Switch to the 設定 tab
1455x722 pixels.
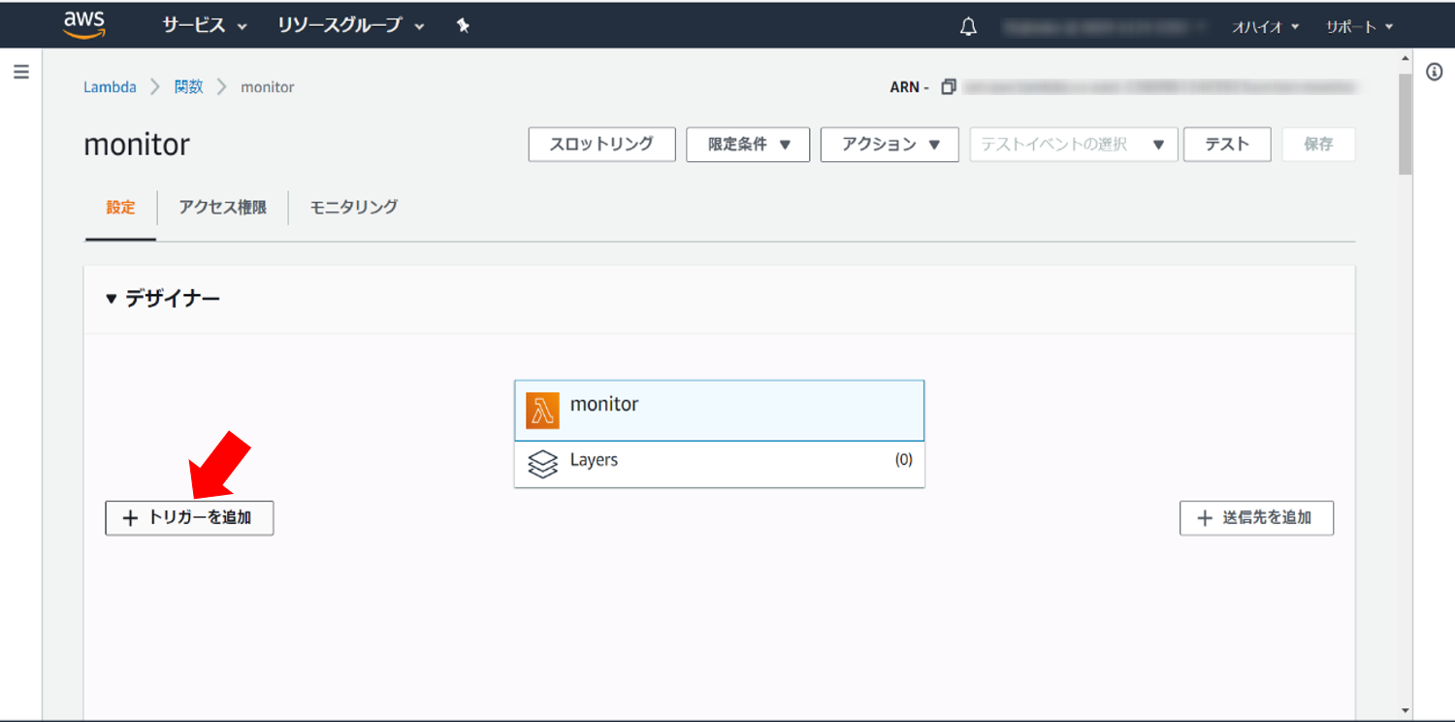coord(120,208)
